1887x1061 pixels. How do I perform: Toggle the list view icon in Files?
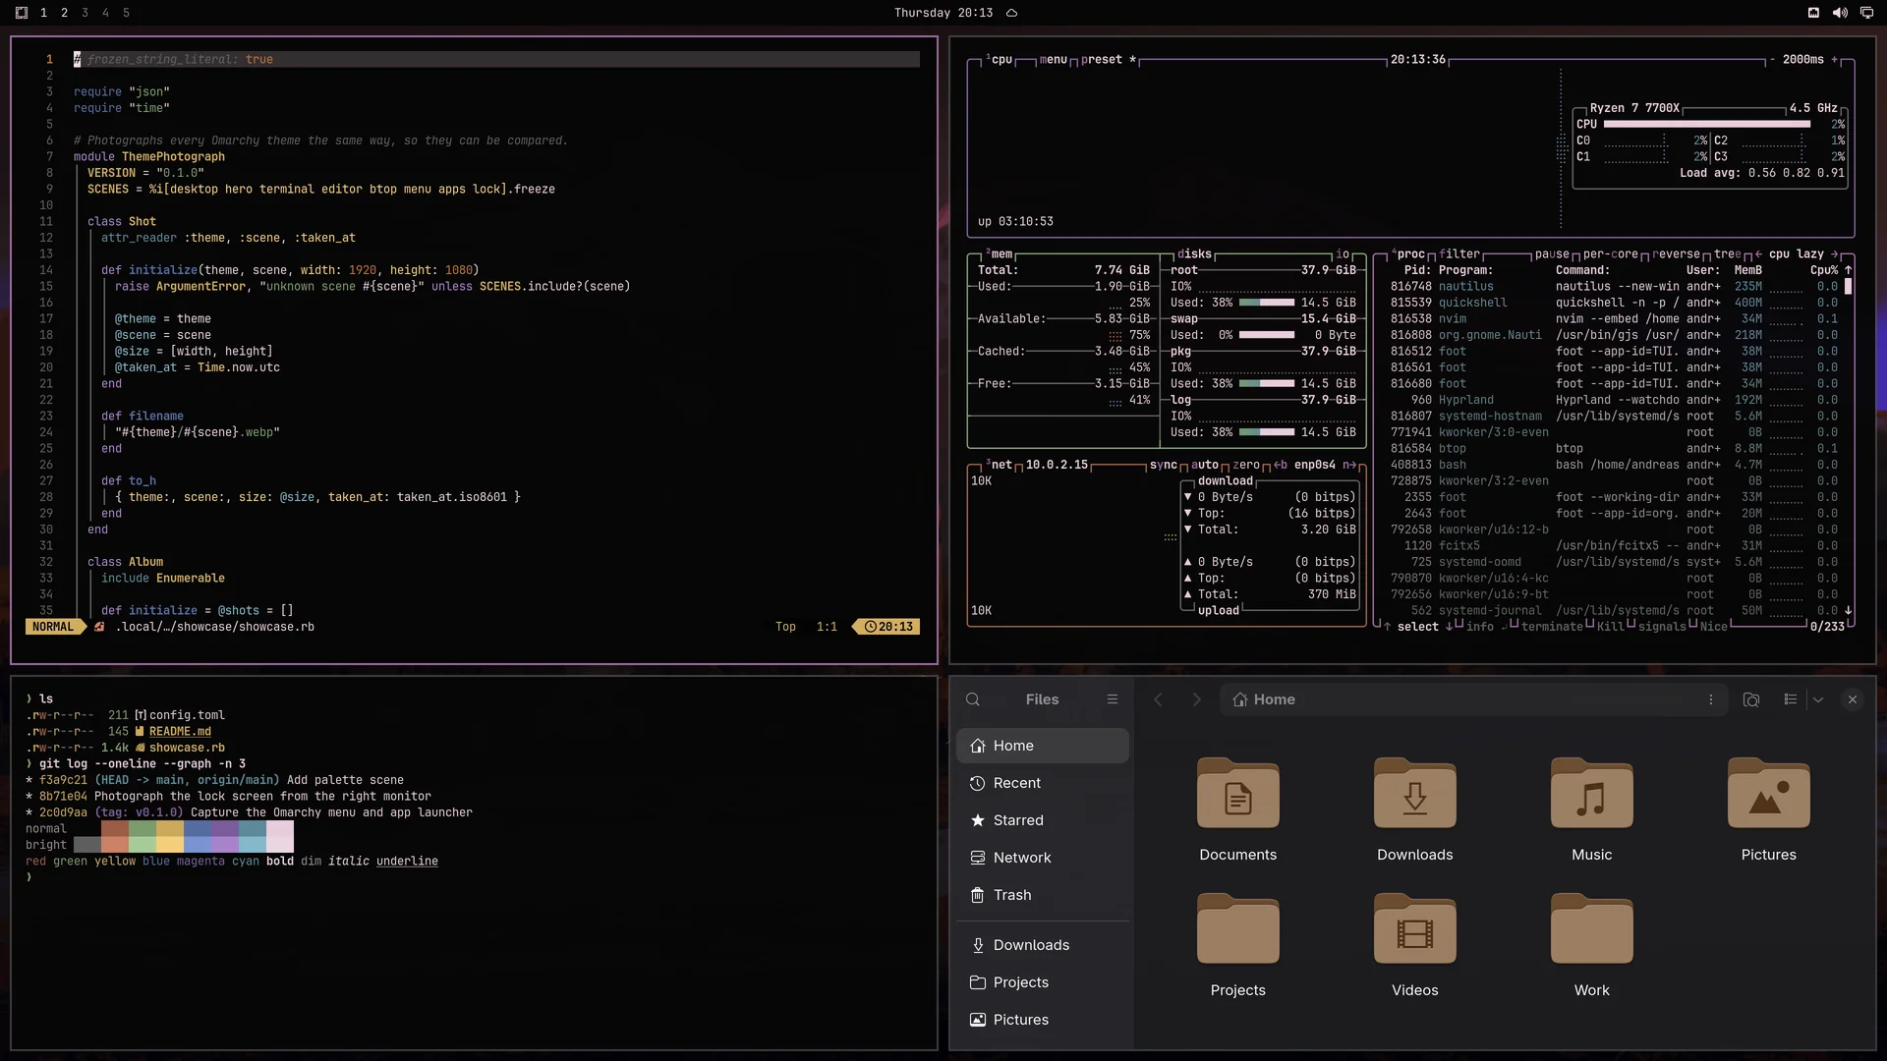click(1791, 699)
